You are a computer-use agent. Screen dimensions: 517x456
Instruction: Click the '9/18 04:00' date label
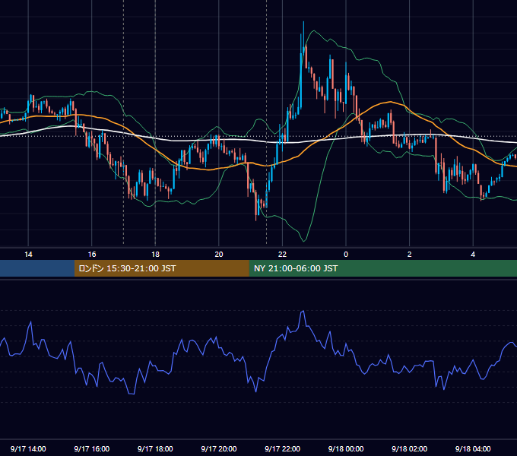point(473,448)
